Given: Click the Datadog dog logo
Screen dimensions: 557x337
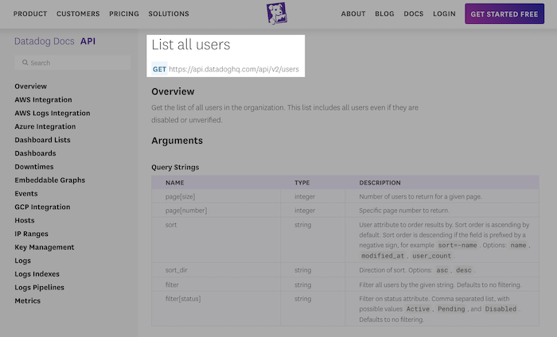Looking at the screenshot, I should coord(276,14).
